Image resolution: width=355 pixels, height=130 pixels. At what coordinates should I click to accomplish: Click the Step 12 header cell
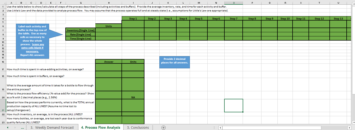(319, 18)
